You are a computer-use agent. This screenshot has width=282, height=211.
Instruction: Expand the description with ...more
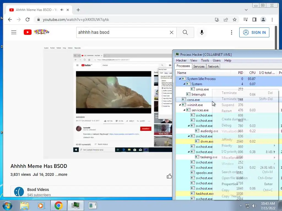pyautogui.click(x=61, y=174)
